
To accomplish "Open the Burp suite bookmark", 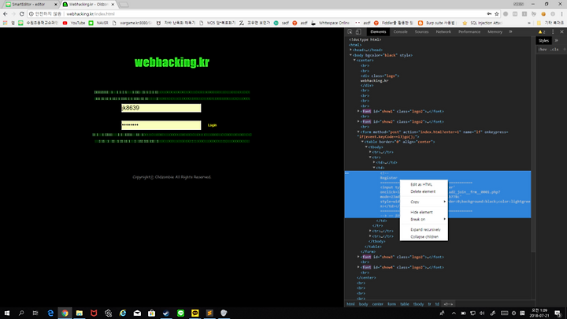I will click(436, 23).
